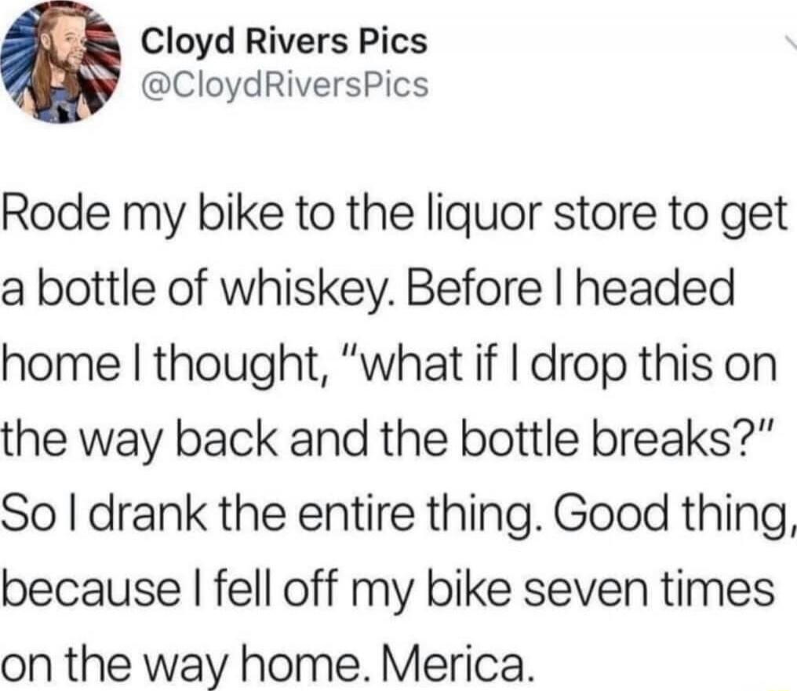Click the tweet line starting "Rode my bike"
The height and width of the screenshot is (691, 797).
coord(395,217)
